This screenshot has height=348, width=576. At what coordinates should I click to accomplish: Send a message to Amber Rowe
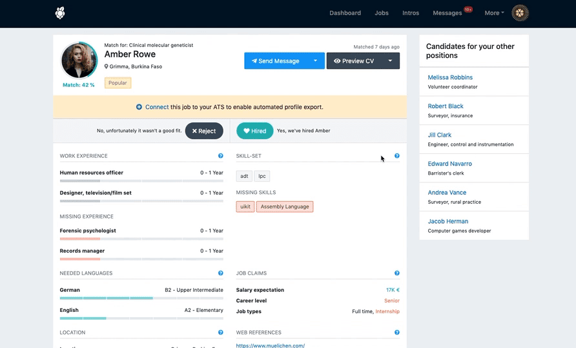276,61
